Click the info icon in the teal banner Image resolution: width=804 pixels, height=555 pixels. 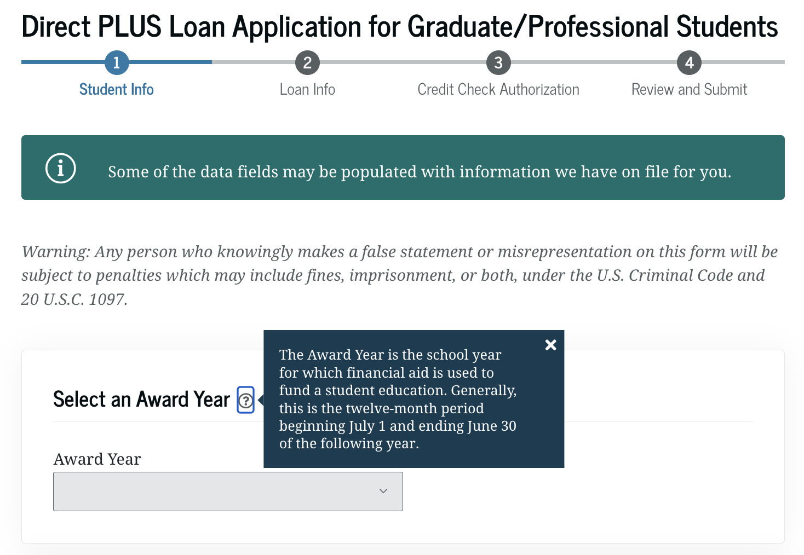point(60,168)
